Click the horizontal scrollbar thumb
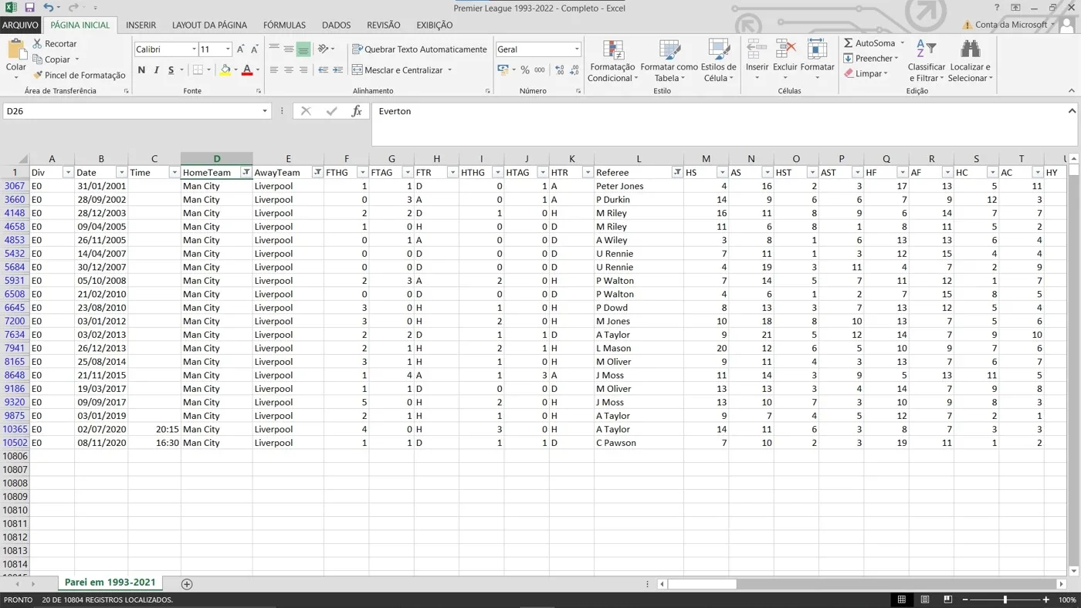Viewport: 1081px width, 608px height. 701,584
